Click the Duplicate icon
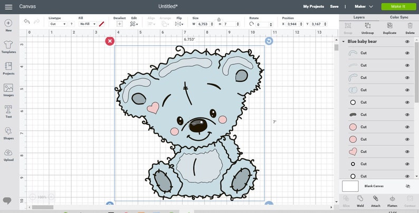 coord(389,26)
